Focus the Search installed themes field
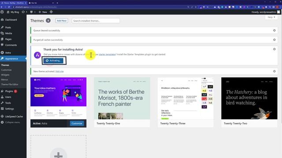The height and width of the screenshot is (158, 282). 96,21
